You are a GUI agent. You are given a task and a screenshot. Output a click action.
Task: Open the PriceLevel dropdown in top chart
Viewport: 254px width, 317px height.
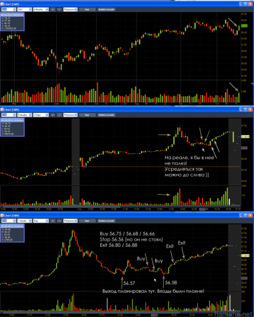(x=70, y=9)
